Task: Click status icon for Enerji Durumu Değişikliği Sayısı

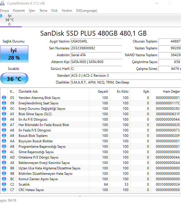Action: click(4, 109)
